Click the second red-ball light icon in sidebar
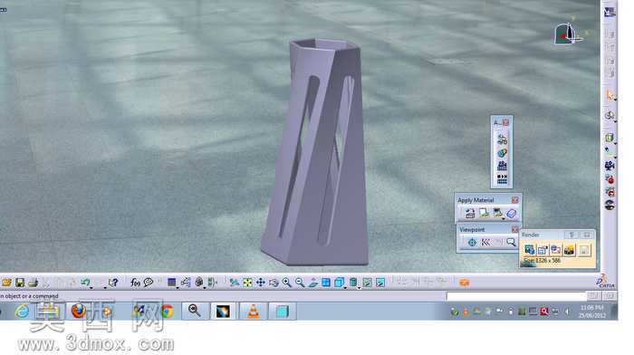The height and width of the screenshot is (355, 634). [610, 192]
